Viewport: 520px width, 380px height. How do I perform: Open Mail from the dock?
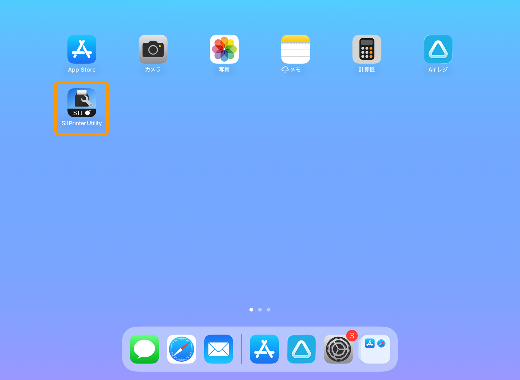click(219, 349)
